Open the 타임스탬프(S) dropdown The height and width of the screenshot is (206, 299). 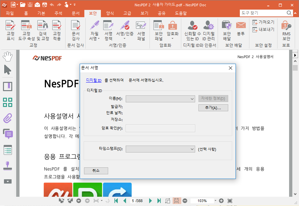(x=160, y=149)
